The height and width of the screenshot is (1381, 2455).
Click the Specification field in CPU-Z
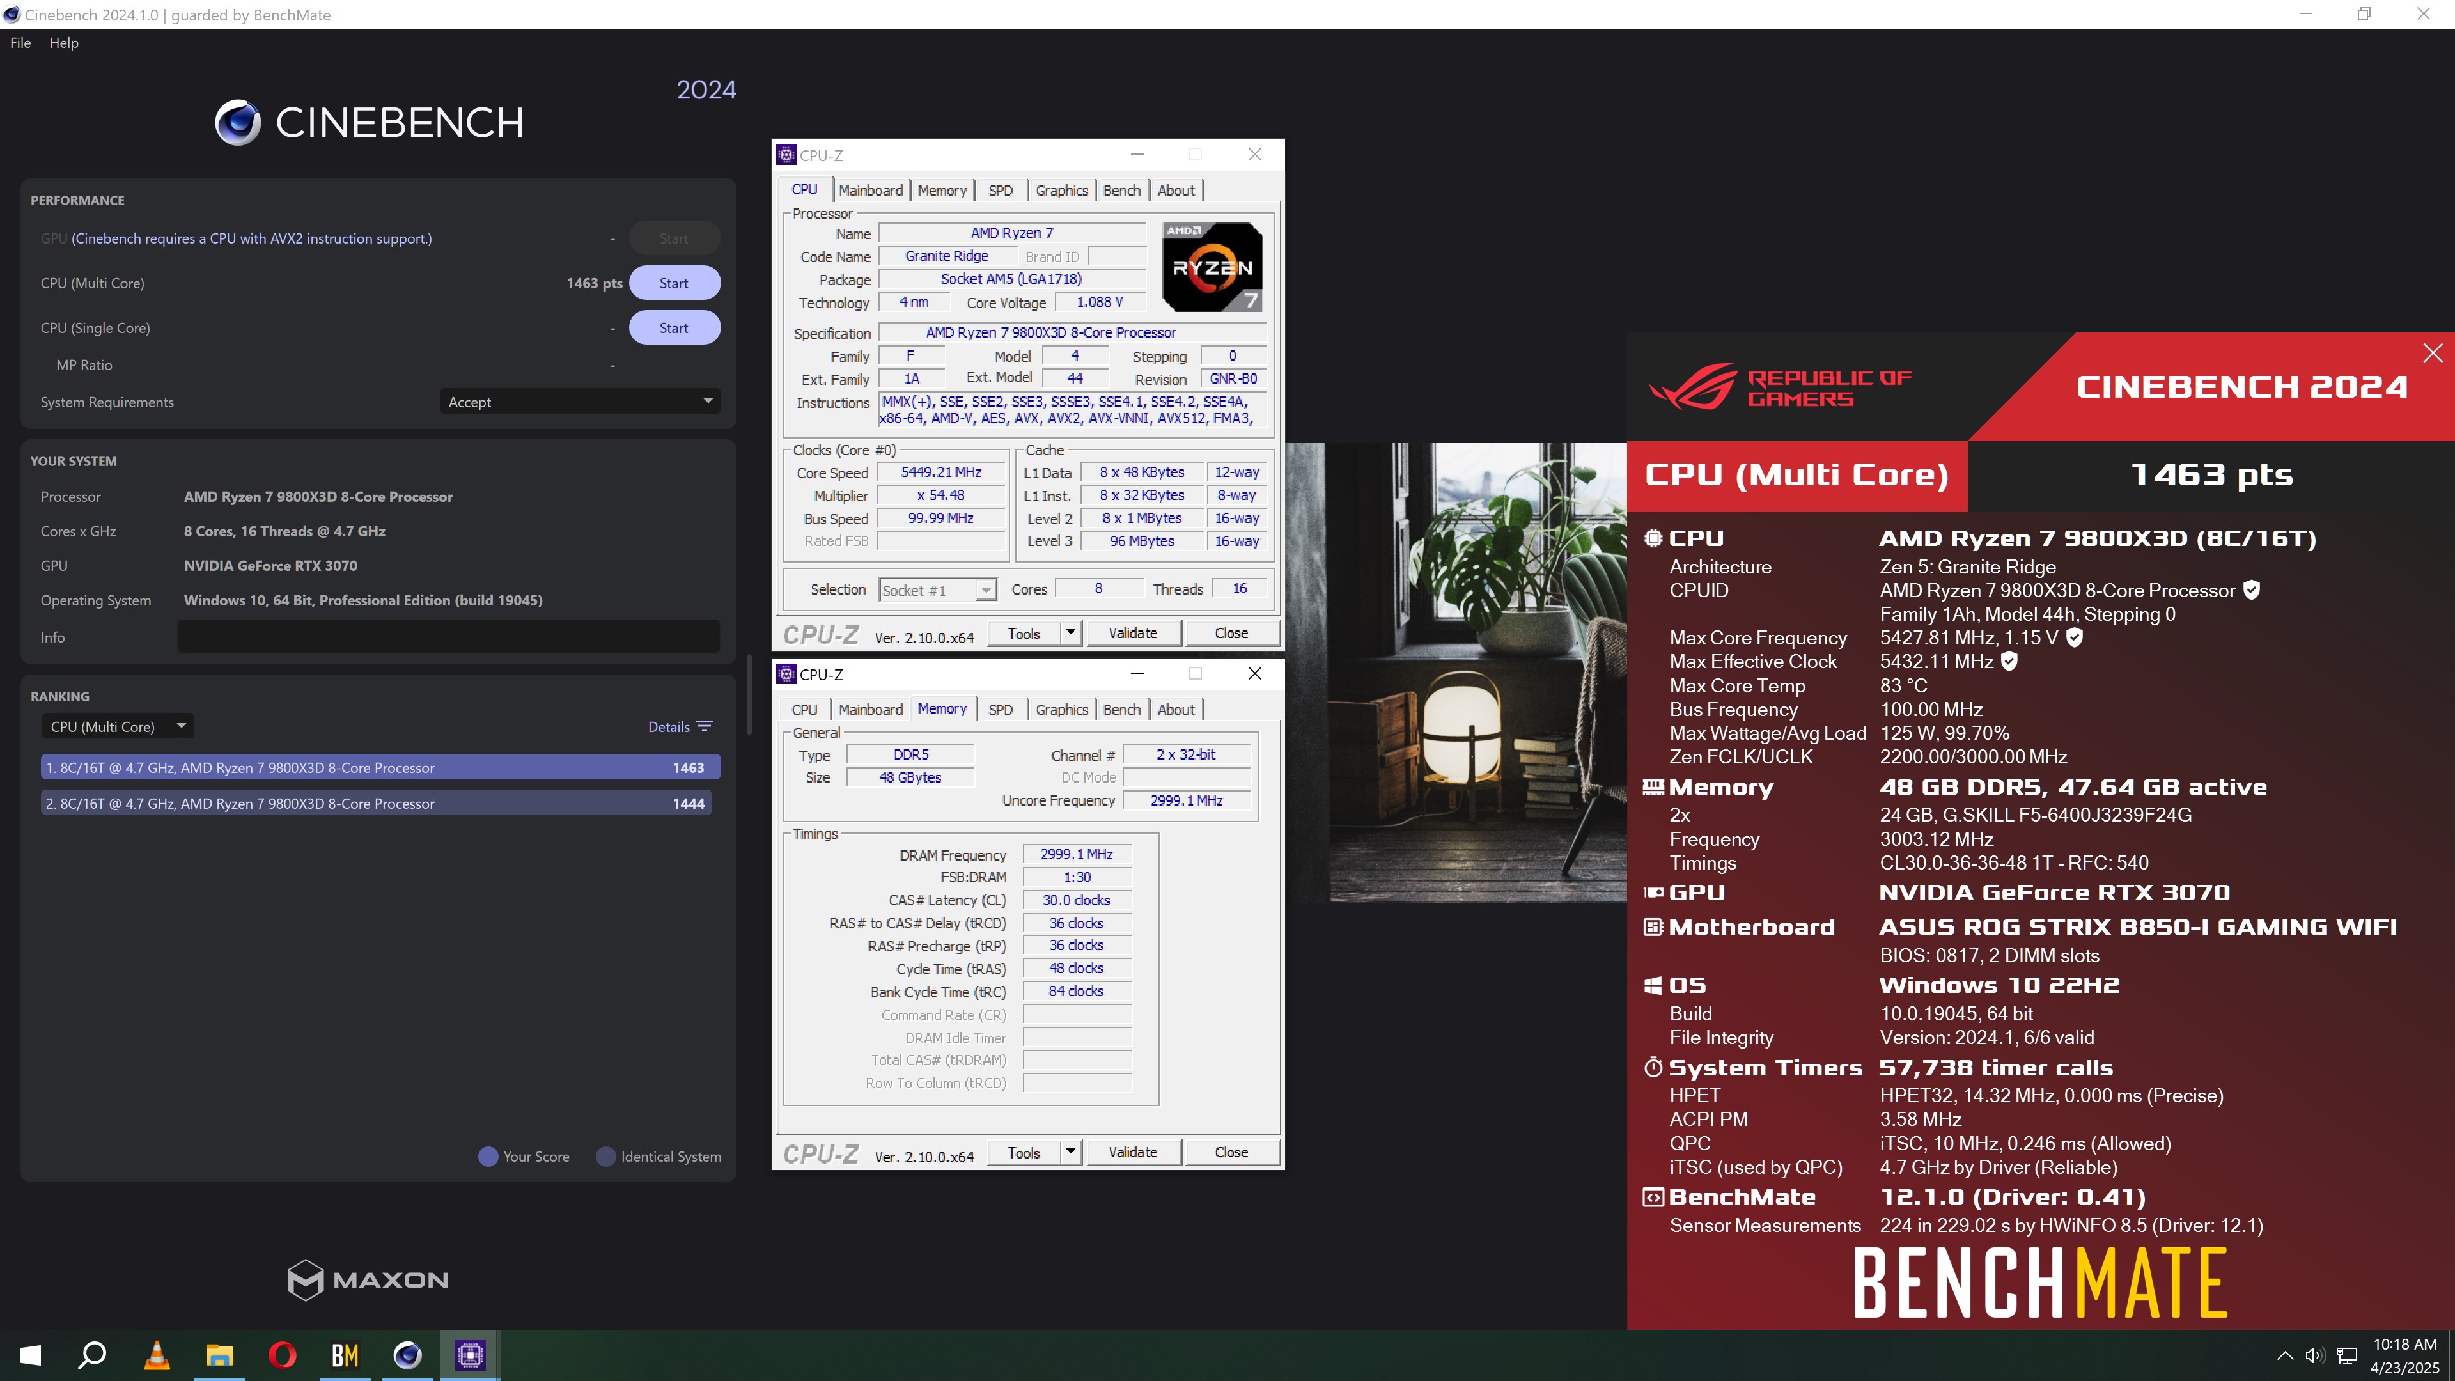tap(1072, 332)
